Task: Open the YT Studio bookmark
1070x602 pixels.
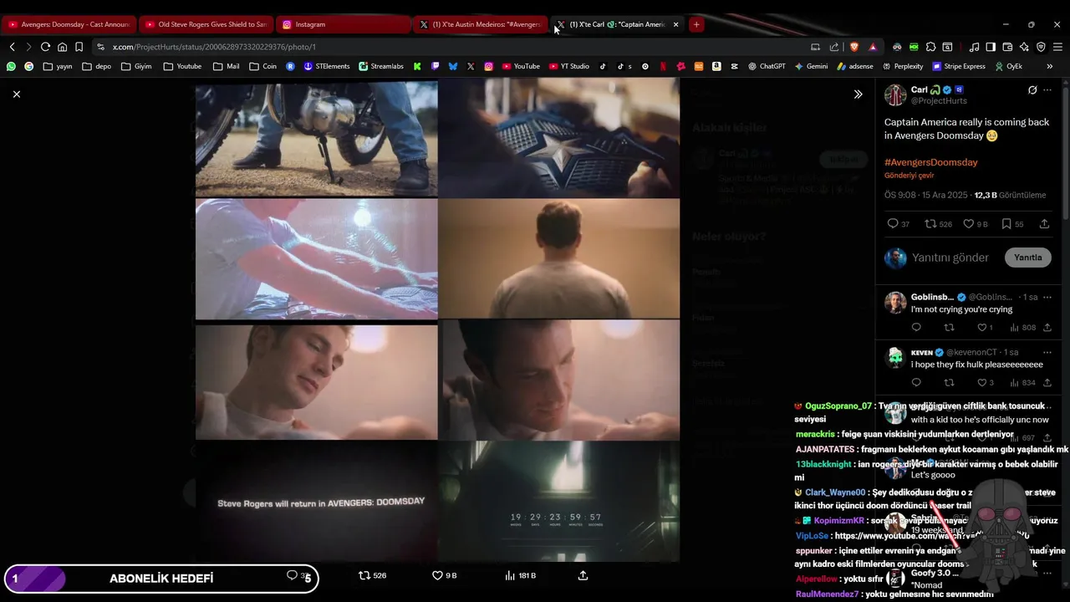Action: click(x=569, y=66)
